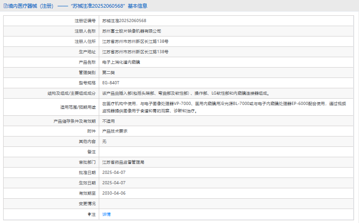Click the structure description starting 该产品由插入部

(186, 93)
